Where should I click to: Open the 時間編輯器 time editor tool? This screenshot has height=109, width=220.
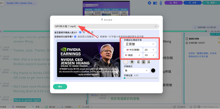click(19, 107)
